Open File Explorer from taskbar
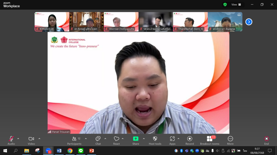The height and width of the screenshot is (155, 277). click(27, 151)
